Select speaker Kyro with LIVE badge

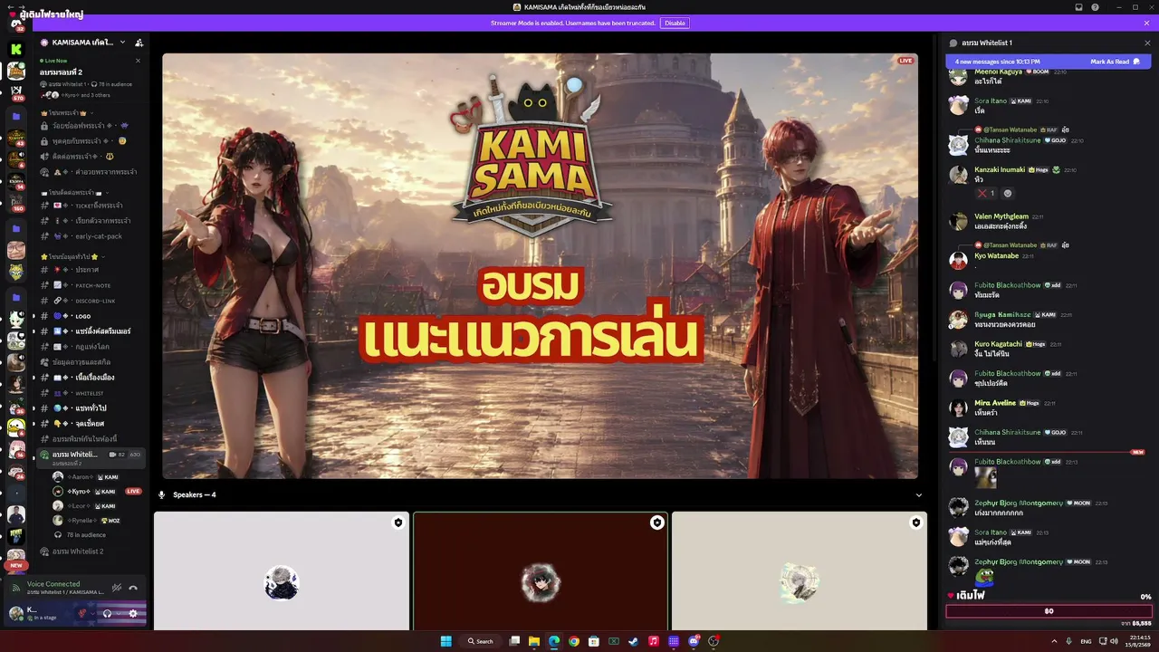[x=98, y=491]
